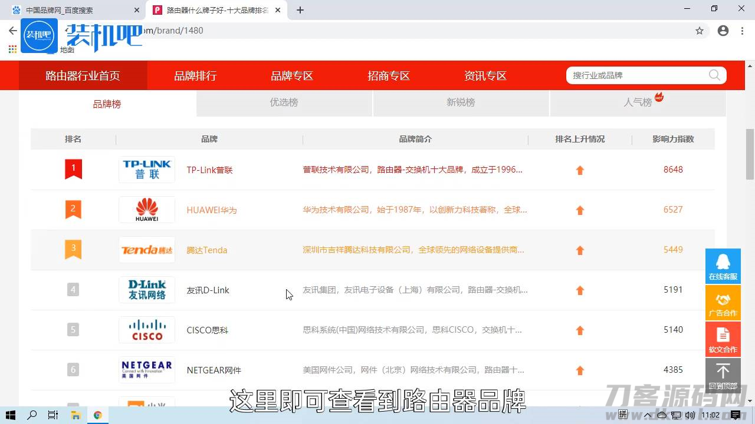
Task: Click rank-up arrow for CISCO
Action: pyautogui.click(x=580, y=330)
